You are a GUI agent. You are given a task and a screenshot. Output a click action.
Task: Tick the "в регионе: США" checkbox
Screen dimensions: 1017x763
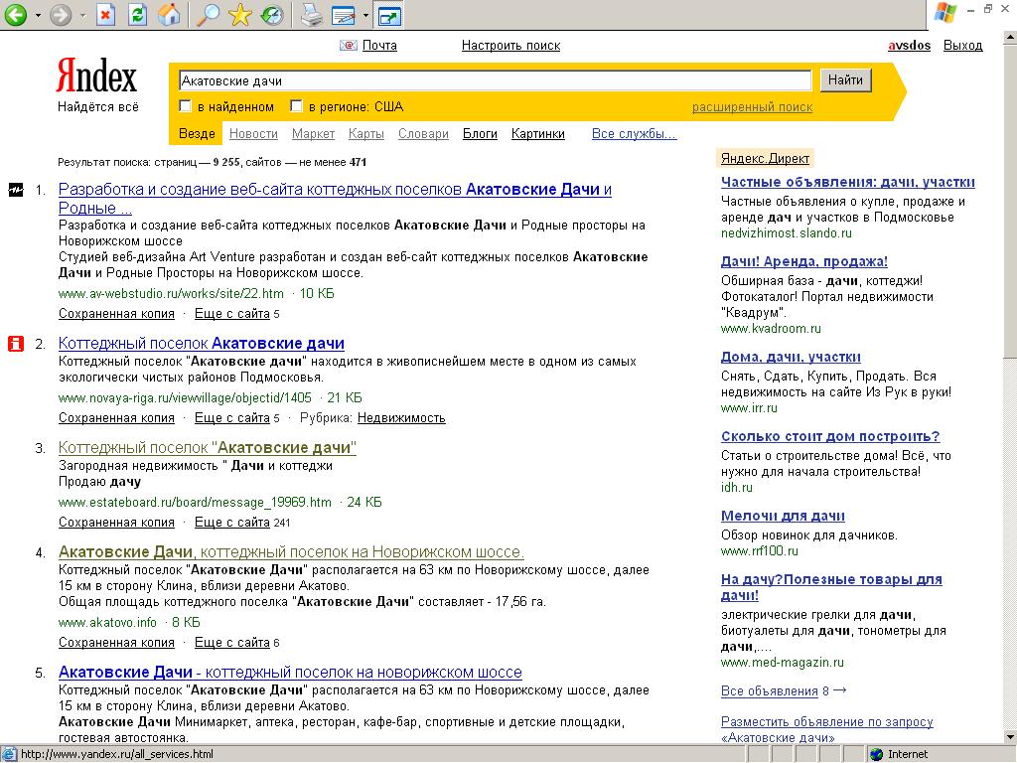(x=296, y=106)
